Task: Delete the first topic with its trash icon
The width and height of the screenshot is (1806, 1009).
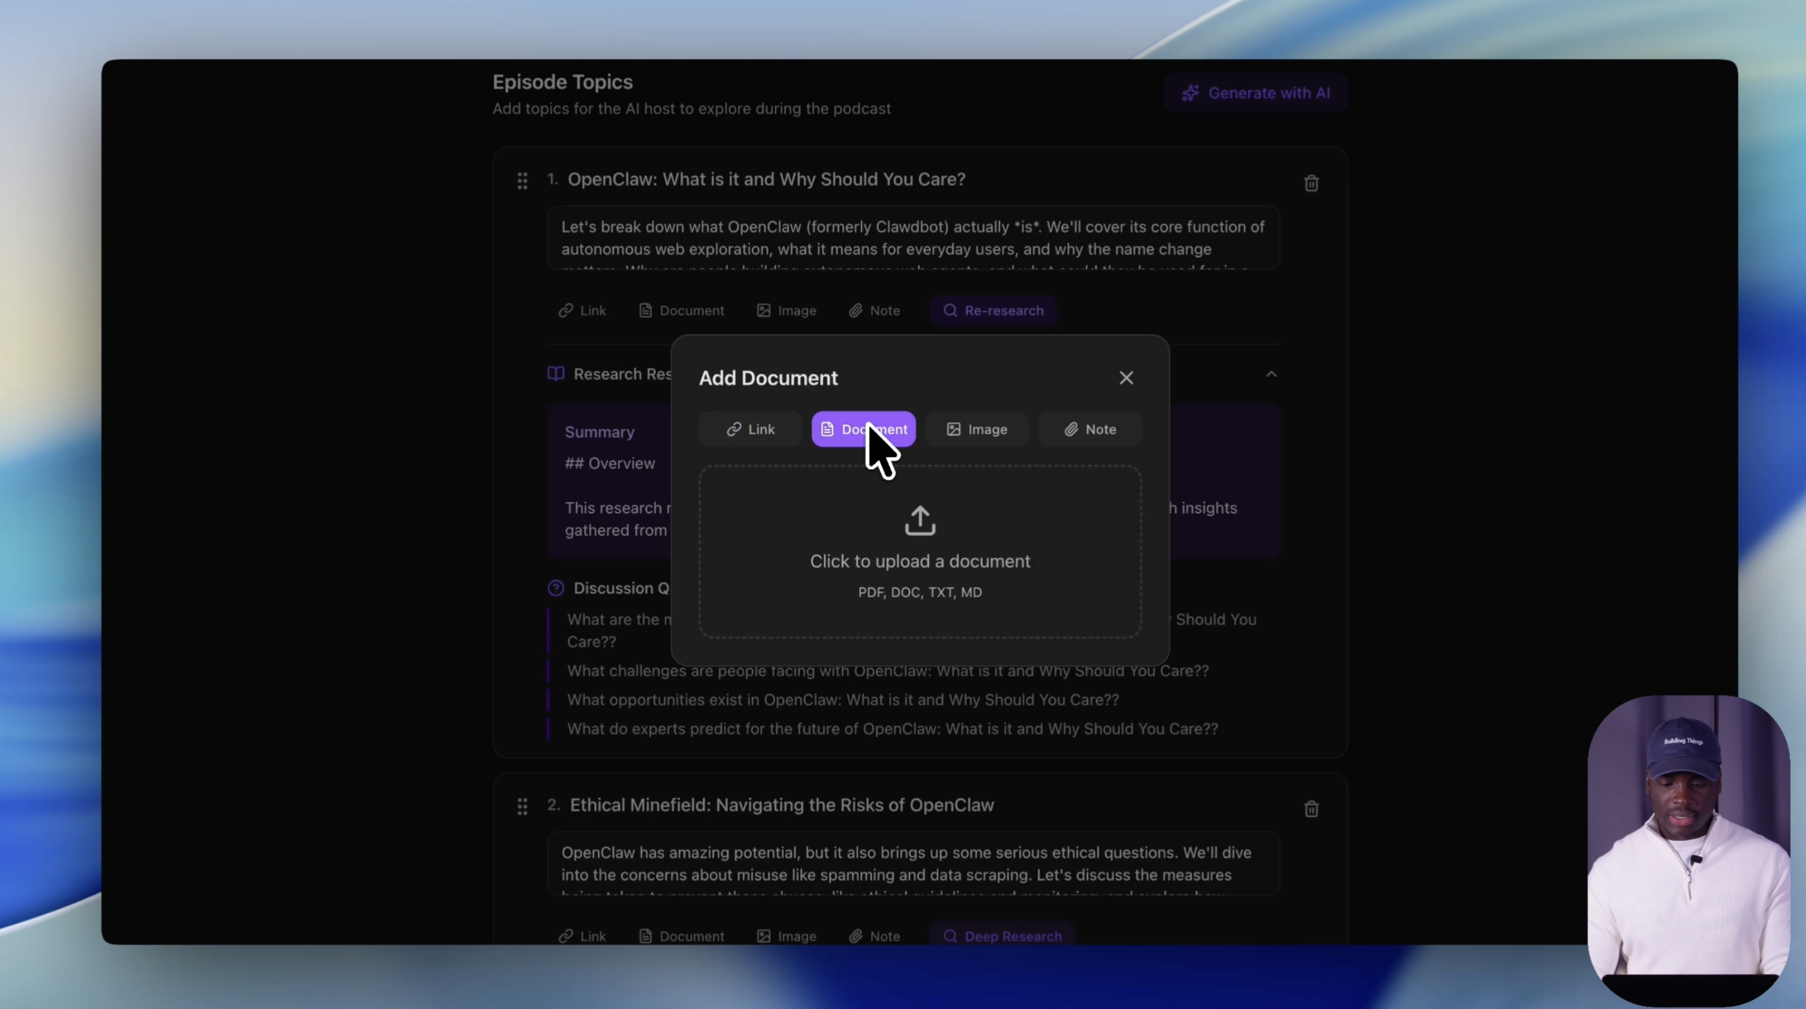Action: 1311,183
